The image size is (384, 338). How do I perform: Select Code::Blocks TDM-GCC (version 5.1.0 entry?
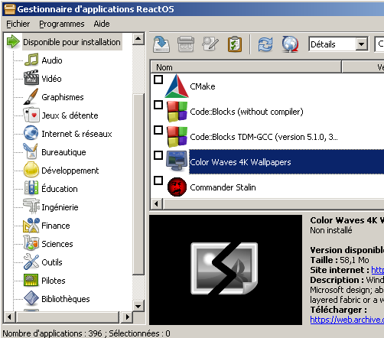click(x=264, y=137)
